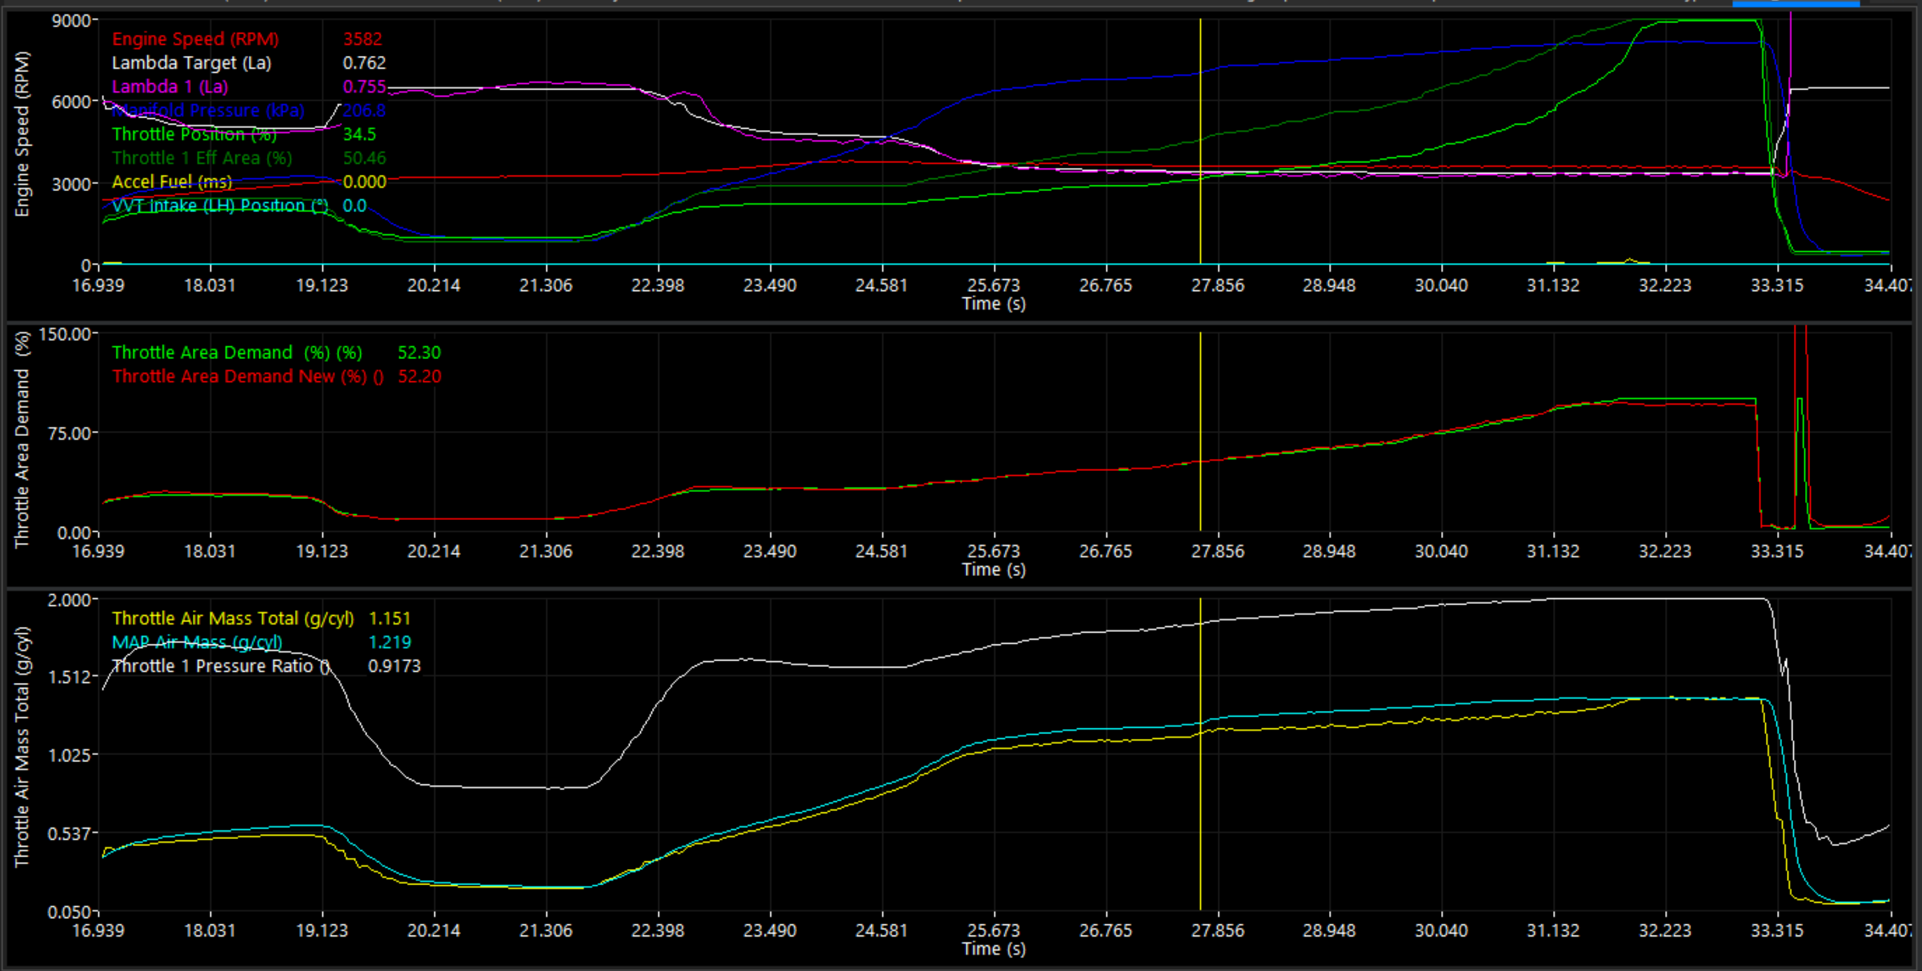This screenshot has width=1922, height=971.
Task: Click the Engine Speed (RPM) legend label
Action: 195,39
